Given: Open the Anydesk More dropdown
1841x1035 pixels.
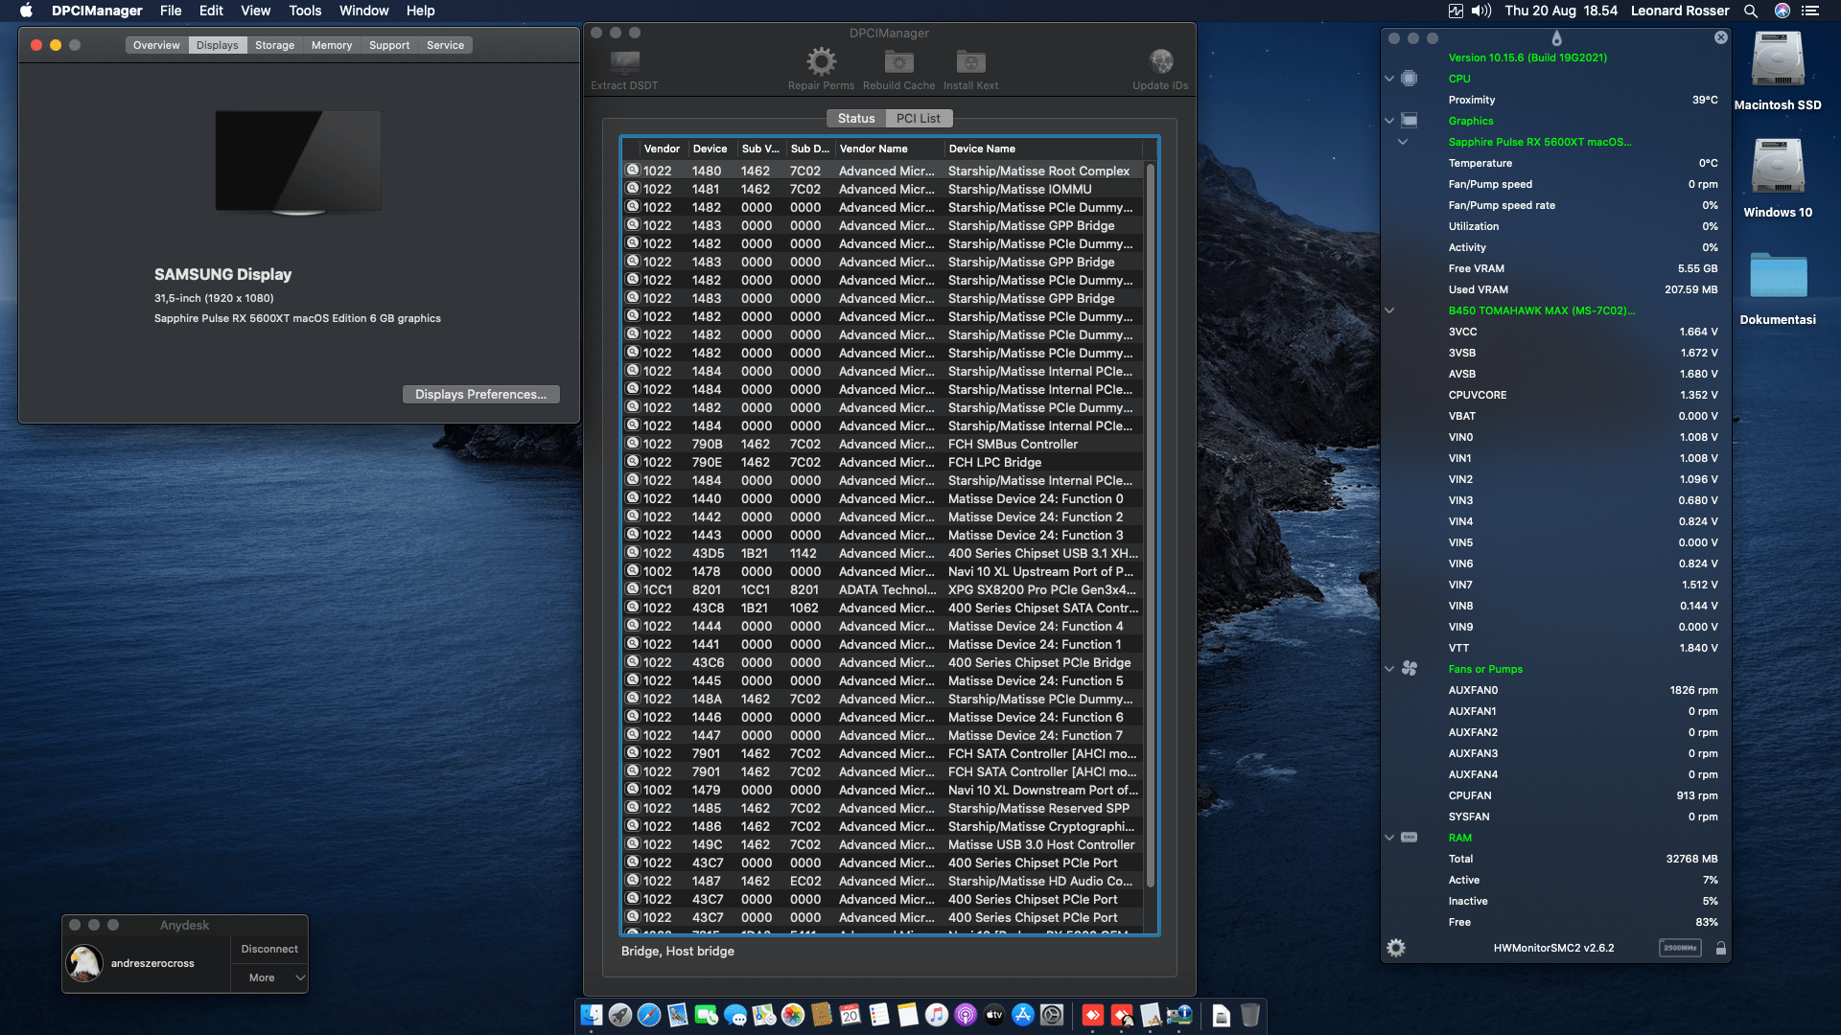Looking at the screenshot, I should pyautogui.click(x=269, y=977).
